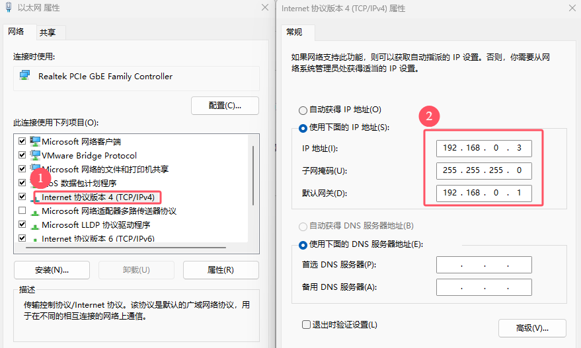Switch to the 共享 tab
This screenshot has height=348, width=581.
tap(47, 32)
